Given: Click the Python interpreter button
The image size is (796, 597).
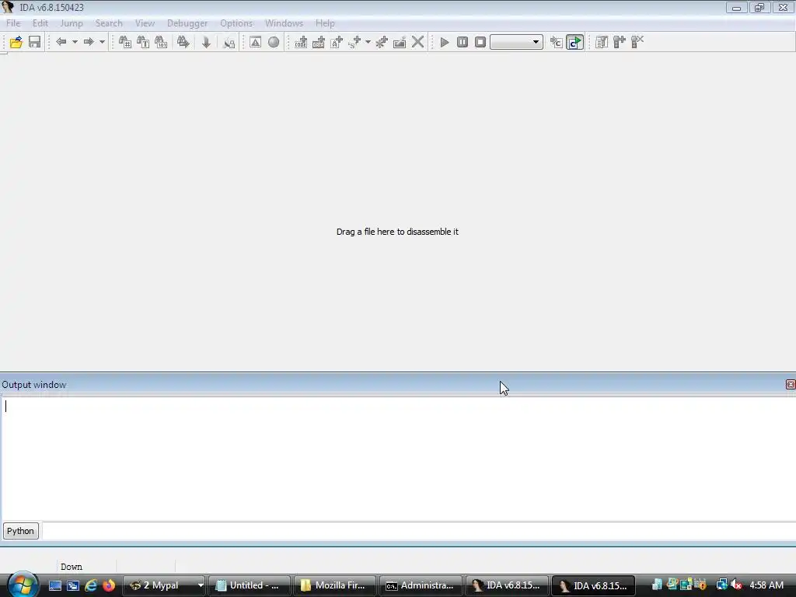Looking at the screenshot, I should coord(20,531).
